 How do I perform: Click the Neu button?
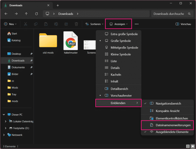(10, 24)
